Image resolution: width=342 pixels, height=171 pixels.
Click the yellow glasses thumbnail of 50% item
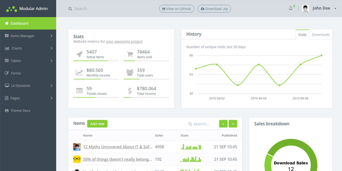[x=77, y=159]
